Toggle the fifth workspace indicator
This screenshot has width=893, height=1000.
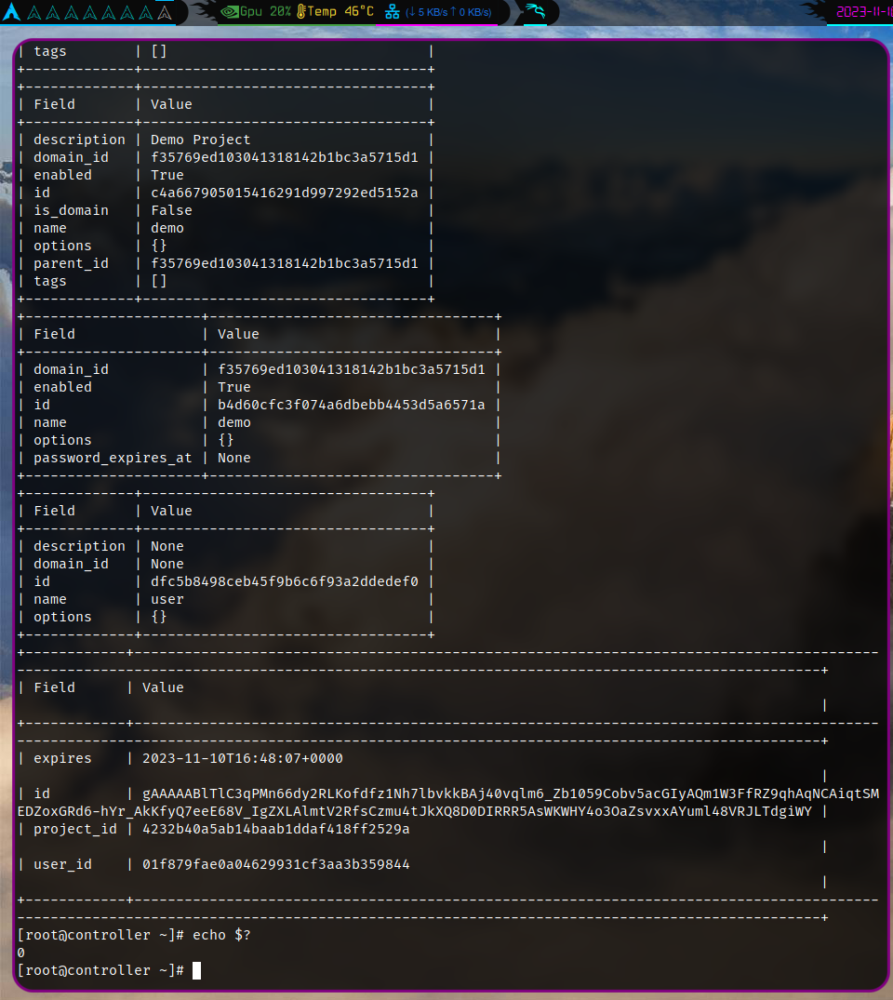coord(88,12)
